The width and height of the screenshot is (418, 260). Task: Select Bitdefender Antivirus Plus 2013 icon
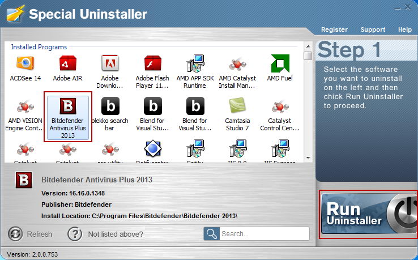tap(68, 106)
